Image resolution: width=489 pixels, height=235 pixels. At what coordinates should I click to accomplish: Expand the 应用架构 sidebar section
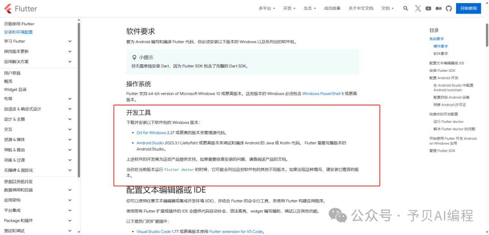[x=38, y=200]
